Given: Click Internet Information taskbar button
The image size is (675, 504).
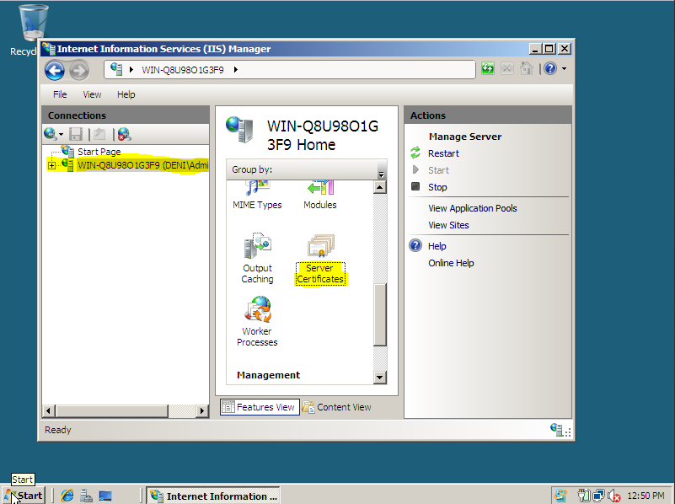Looking at the screenshot, I should pos(213,496).
